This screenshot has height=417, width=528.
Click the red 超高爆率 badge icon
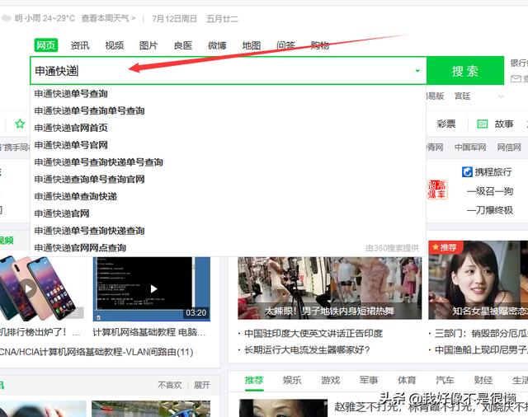pos(437,190)
